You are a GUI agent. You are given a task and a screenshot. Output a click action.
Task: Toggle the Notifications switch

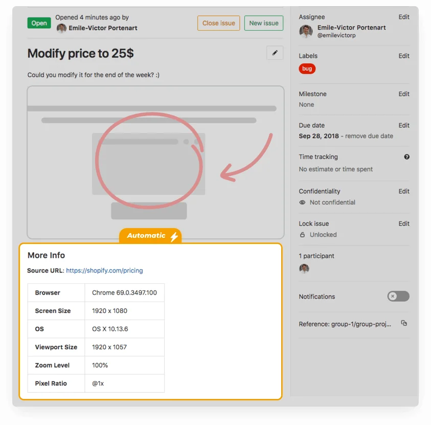398,296
